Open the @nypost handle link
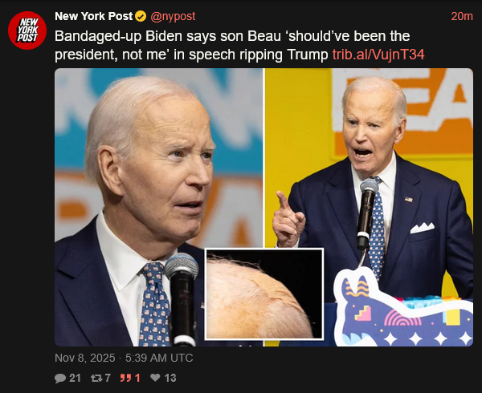The image size is (482, 393). (173, 16)
